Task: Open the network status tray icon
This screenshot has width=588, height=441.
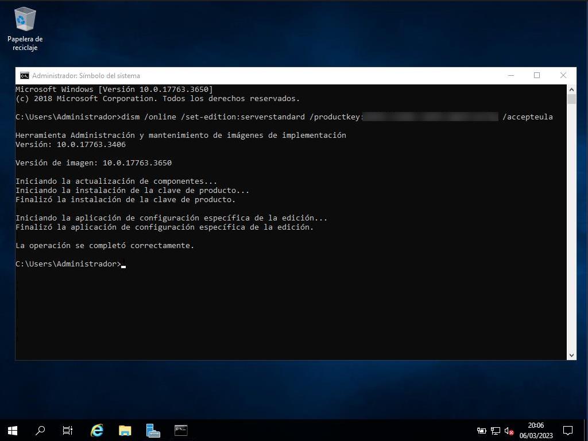Action: click(495, 431)
